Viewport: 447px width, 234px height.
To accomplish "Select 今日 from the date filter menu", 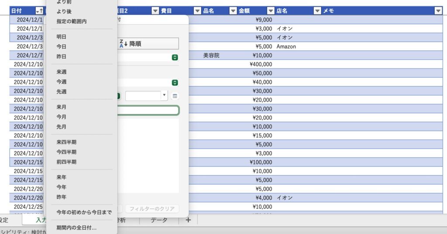I will [x=62, y=47].
